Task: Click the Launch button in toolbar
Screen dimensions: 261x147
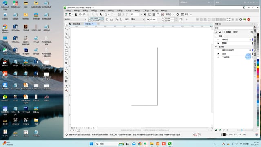Action: coord(185,15)
